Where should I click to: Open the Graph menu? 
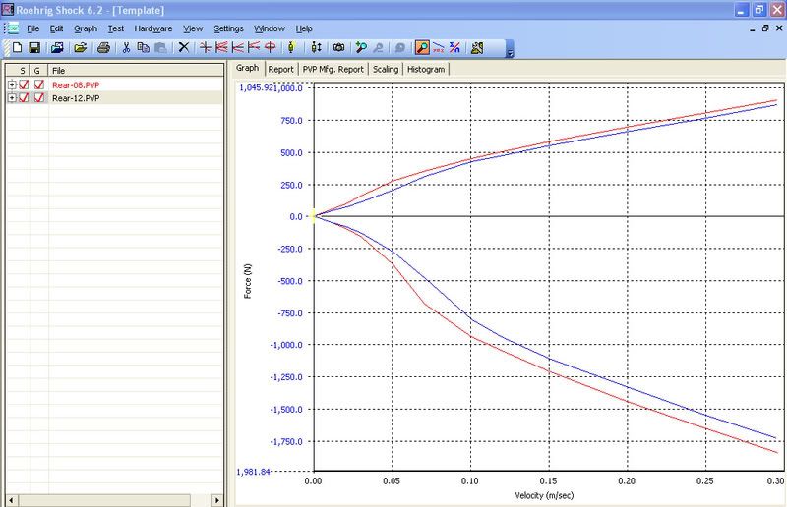(x=86, y=28)
